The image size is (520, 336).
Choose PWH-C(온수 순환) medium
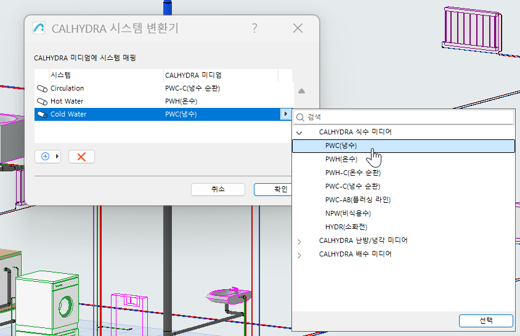[404, 173]
